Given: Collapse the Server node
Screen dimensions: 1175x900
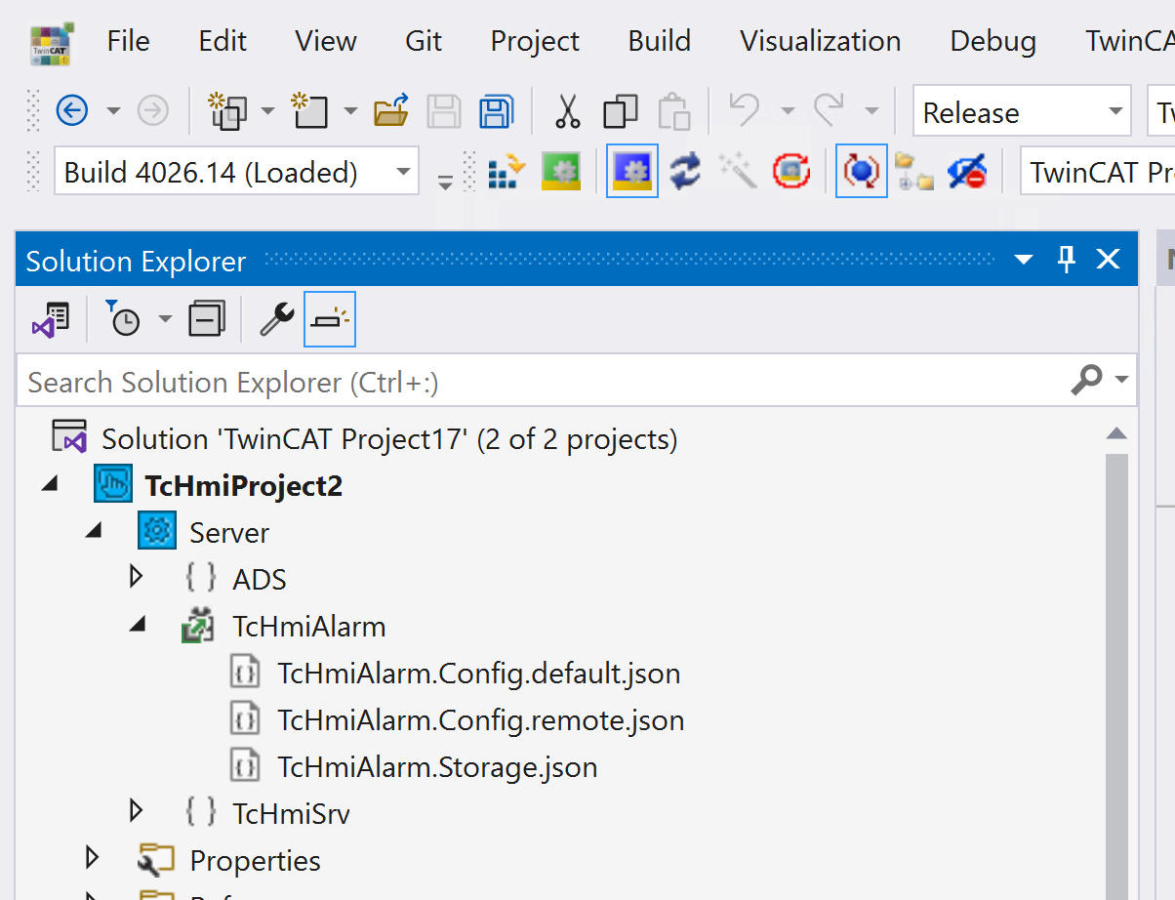Looking at the screenshot, I should tap(94, 530).
